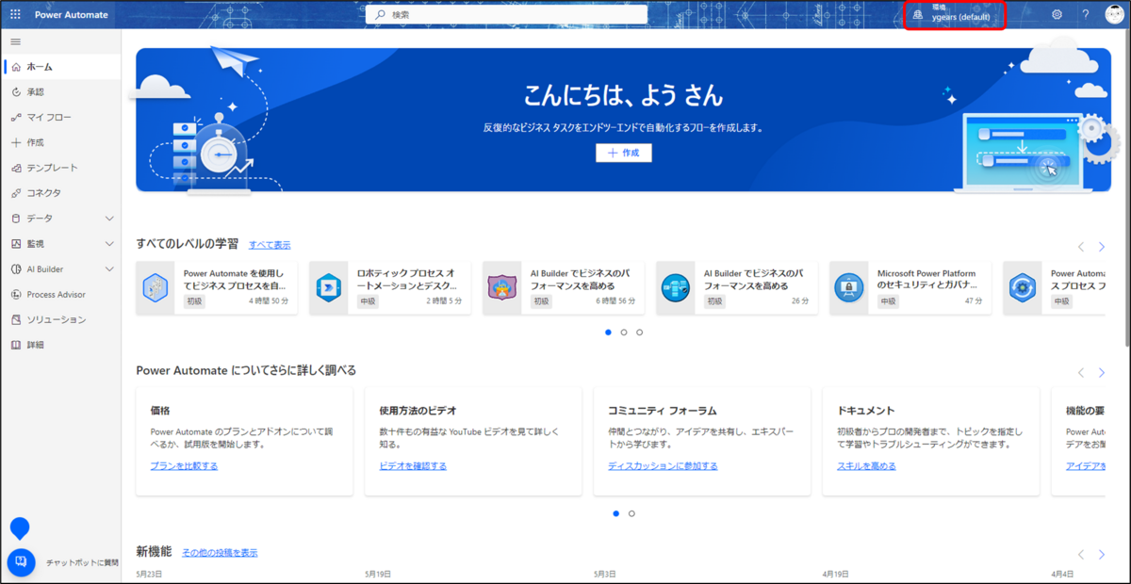The height and width of the screenshot is (584, 1131).
Task: Expand the 監視 sidebar chevron
Action: coord(109,244)
